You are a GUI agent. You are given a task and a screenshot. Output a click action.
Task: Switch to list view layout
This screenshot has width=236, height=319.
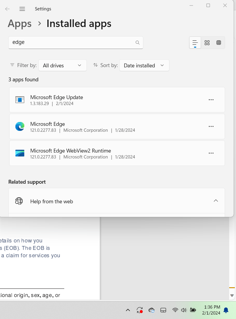tap(195, 43)
